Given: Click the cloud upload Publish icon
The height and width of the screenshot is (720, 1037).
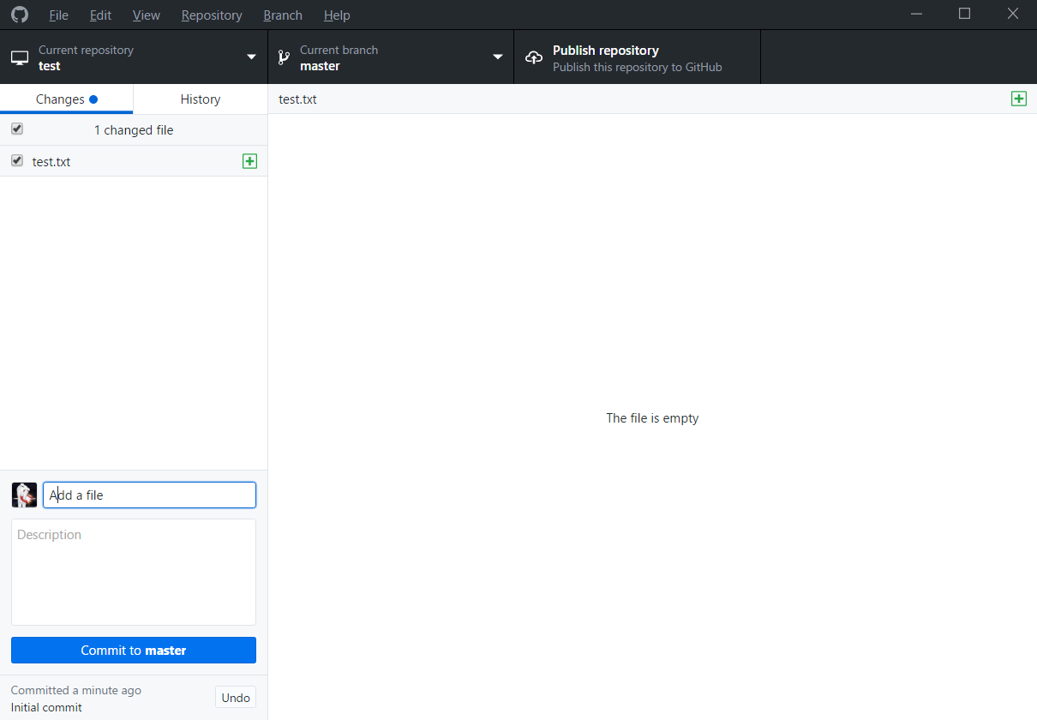Looking at the screenshot, I should [x=534, y=58].
